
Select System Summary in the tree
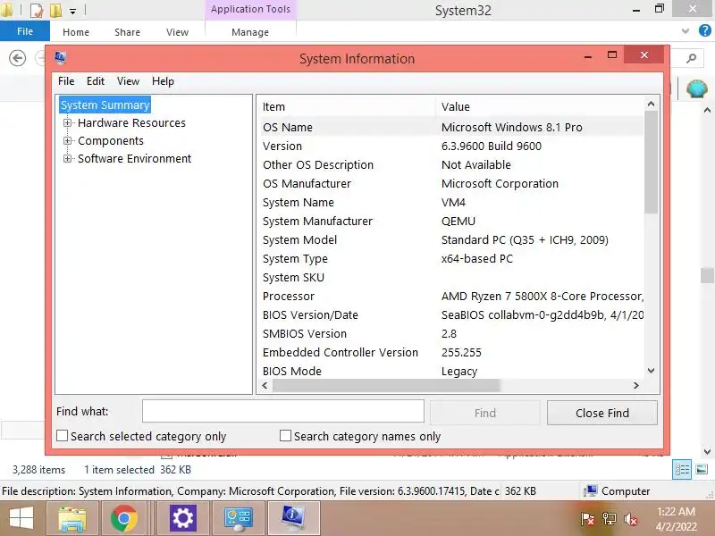point(105,105)
